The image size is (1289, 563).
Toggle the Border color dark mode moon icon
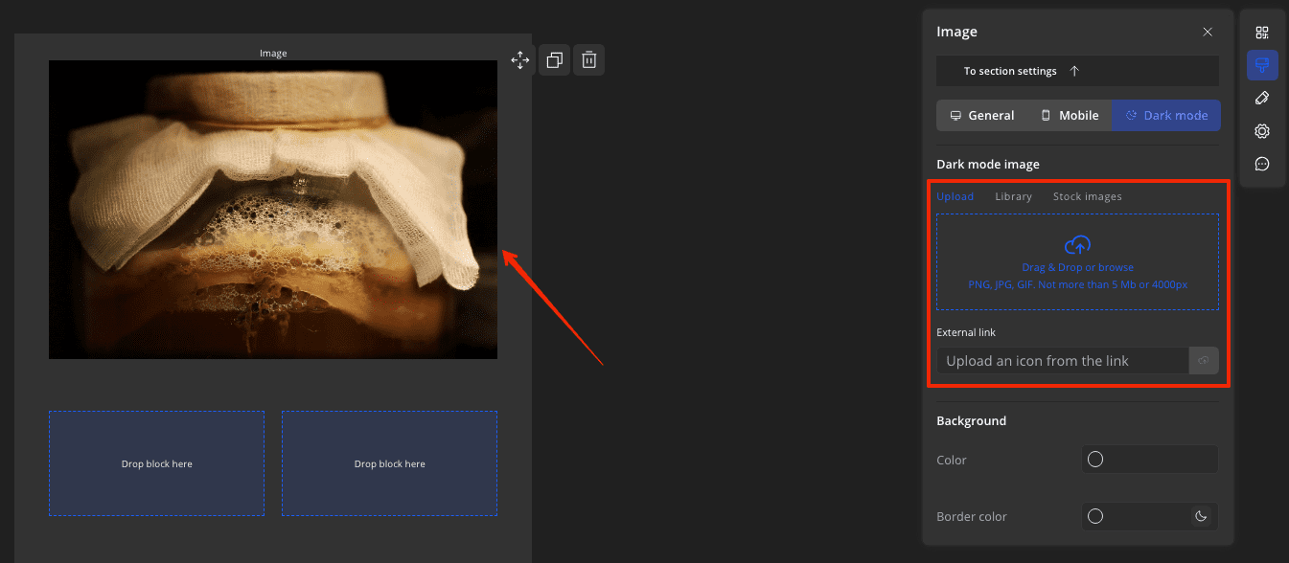point(1201,516)
